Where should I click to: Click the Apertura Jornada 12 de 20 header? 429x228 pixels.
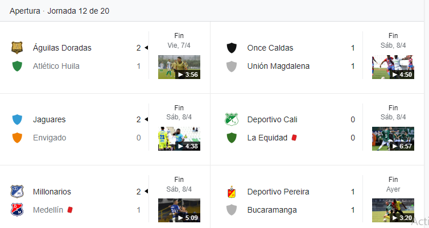[x=59, y=11]
